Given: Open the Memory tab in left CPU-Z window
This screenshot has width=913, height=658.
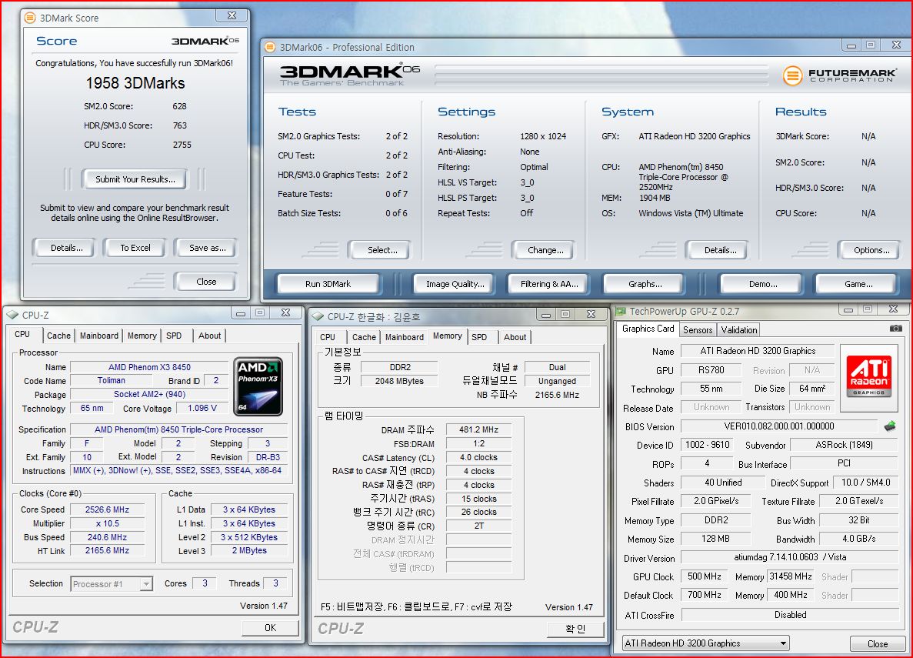Looking at the screenshot, I should click(142, 336).
